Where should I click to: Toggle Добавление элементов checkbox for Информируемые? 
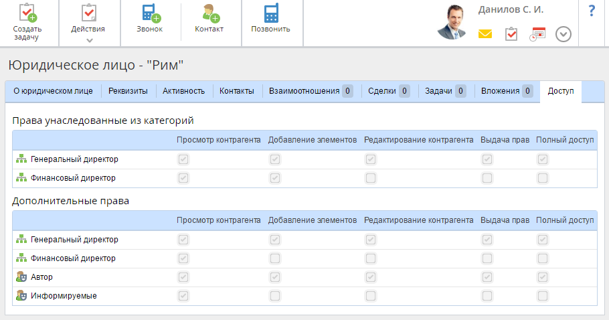tap(275, 296)
